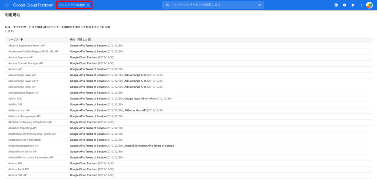This screenshot has height=179, width=377.
Task: Click the search magnifier icon
Action: point(168,5)
